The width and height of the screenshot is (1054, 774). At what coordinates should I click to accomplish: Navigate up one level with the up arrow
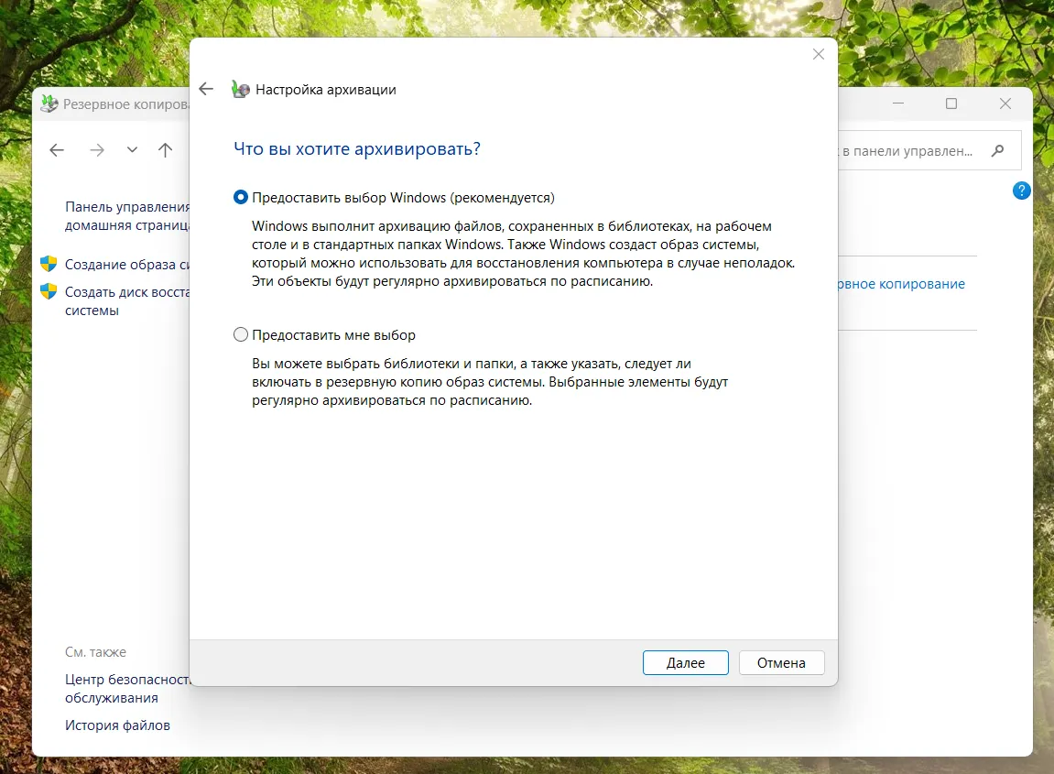tap(165, 150)
